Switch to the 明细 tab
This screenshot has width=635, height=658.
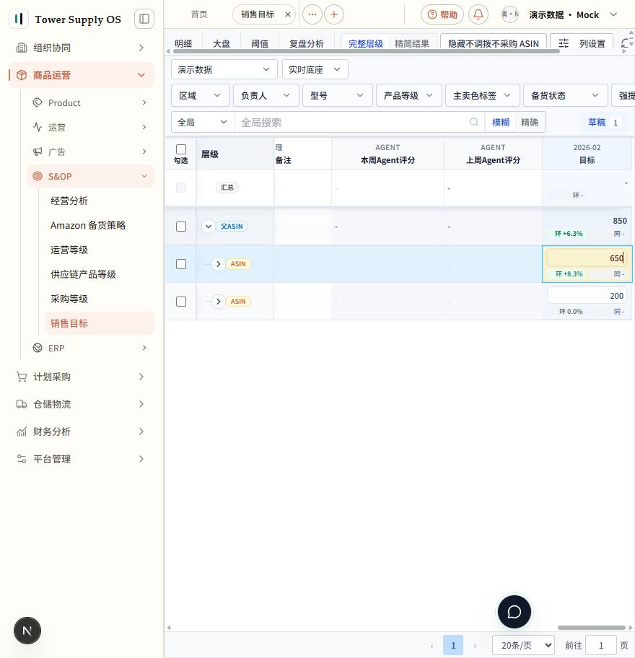coord(183,43)
